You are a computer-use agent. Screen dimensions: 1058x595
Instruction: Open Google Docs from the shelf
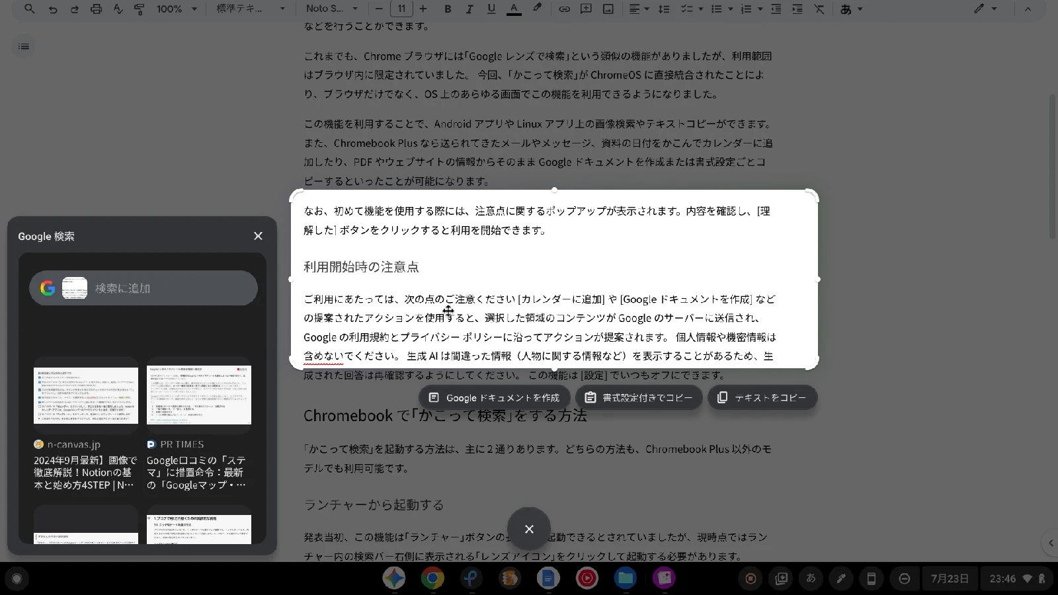pos(548,578)
